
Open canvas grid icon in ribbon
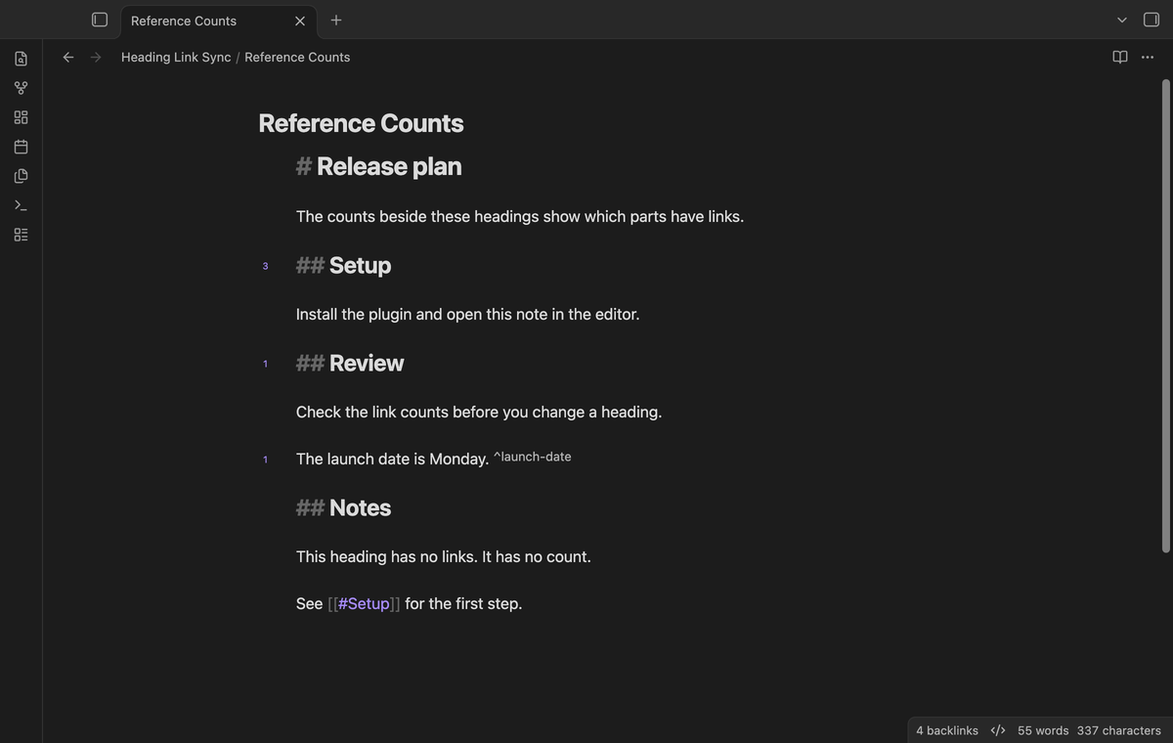21,117
